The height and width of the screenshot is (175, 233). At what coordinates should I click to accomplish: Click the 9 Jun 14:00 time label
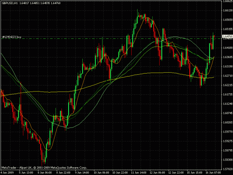point(82,173)
